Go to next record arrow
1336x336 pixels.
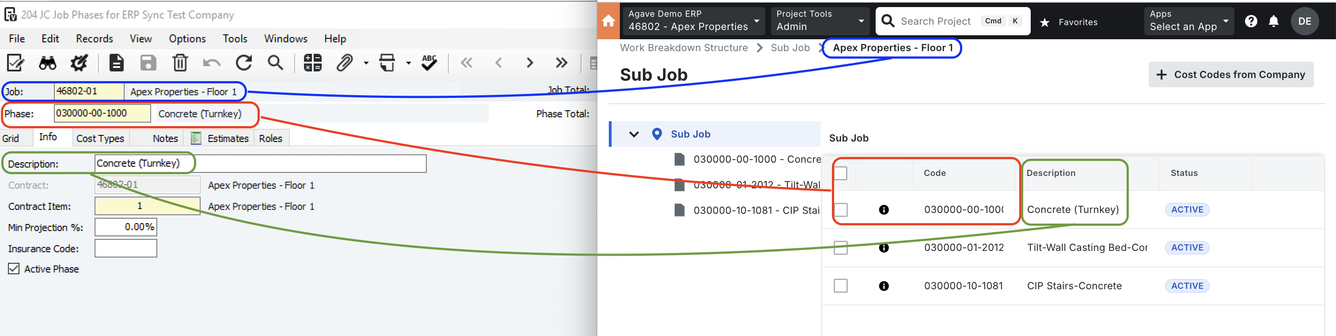(530, 63)
